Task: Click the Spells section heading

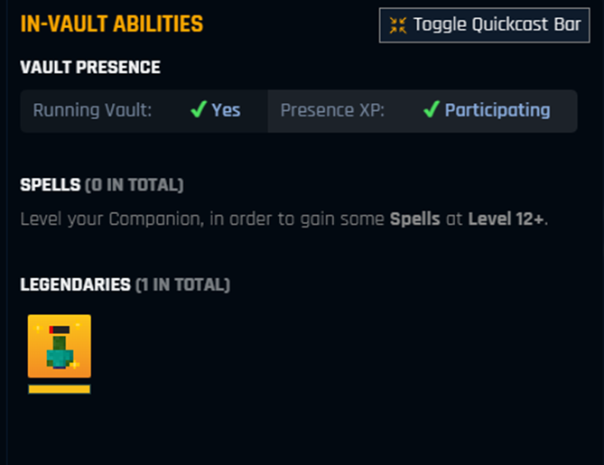Action: (x=50, y=185)
